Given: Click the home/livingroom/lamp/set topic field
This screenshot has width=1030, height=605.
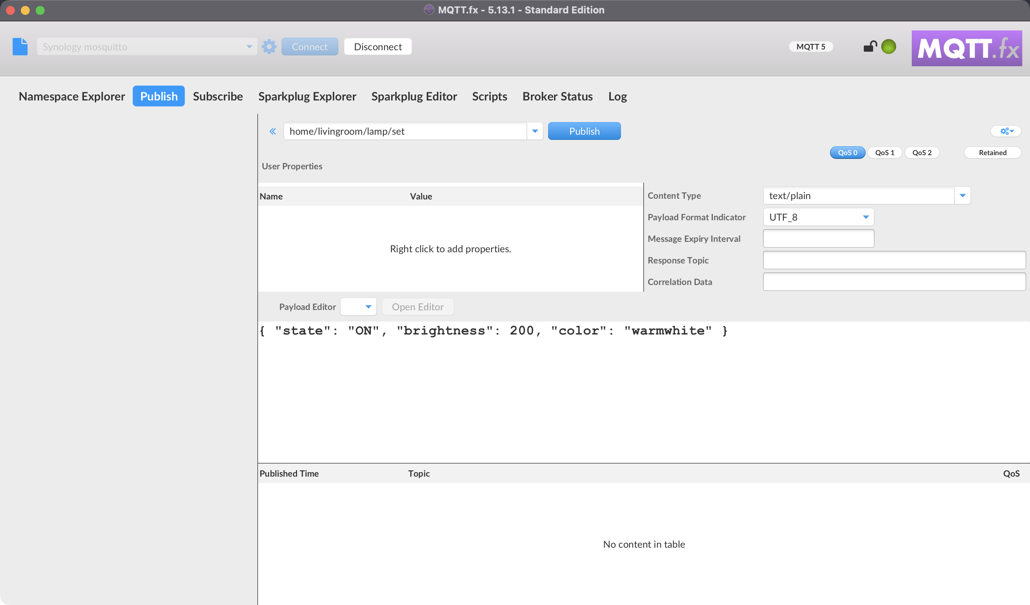Looking at the screenshot, I should click(x=405, y=131).
